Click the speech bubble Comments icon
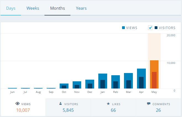Viewport: 182px width, 117px height. coord(149,104)
